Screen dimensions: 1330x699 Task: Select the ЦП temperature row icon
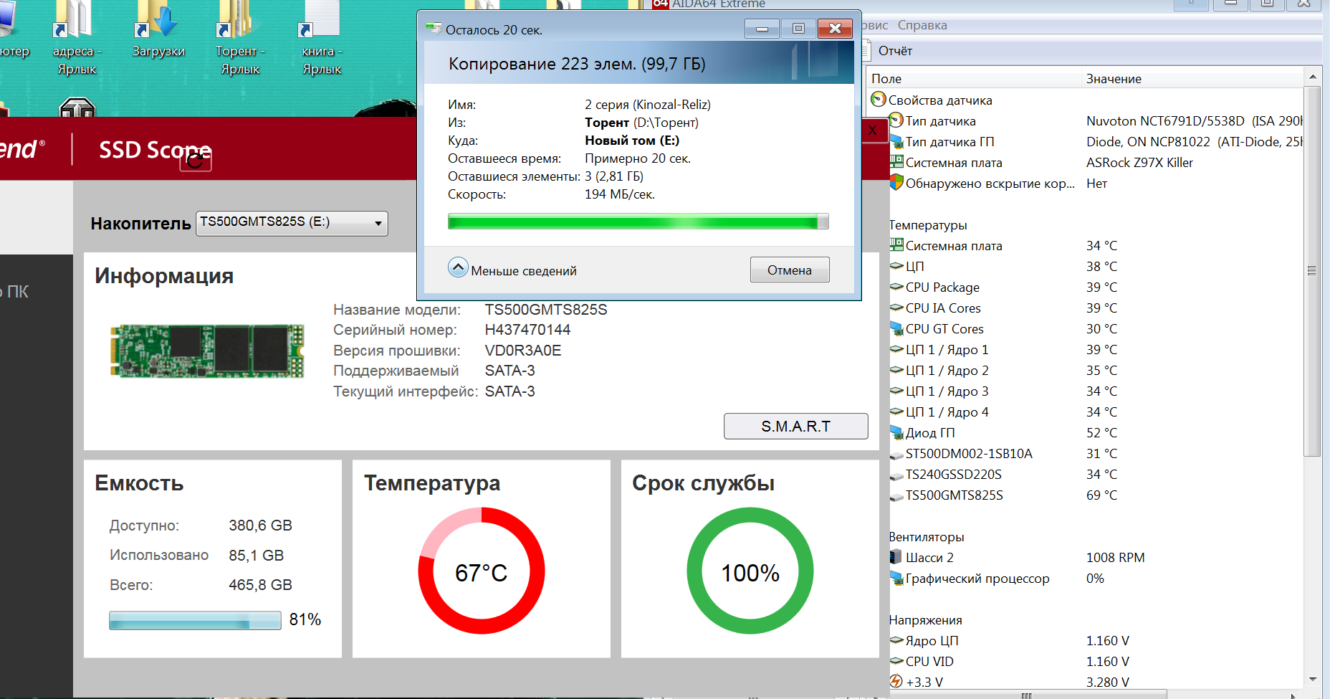coord(896,266)
